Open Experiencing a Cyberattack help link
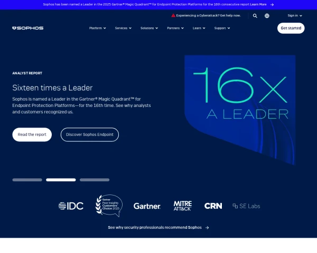Screen dimensions: 317x253 coord(209,15)
